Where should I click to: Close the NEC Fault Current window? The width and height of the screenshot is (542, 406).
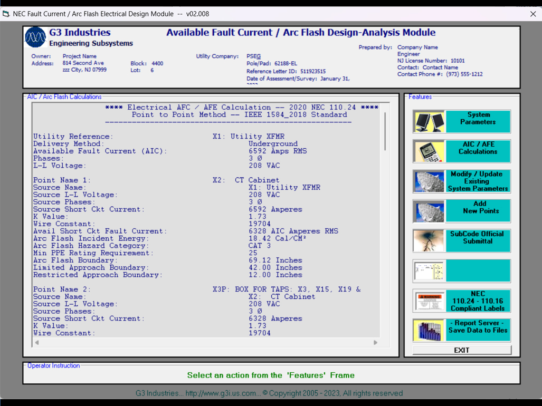point(533,14)
